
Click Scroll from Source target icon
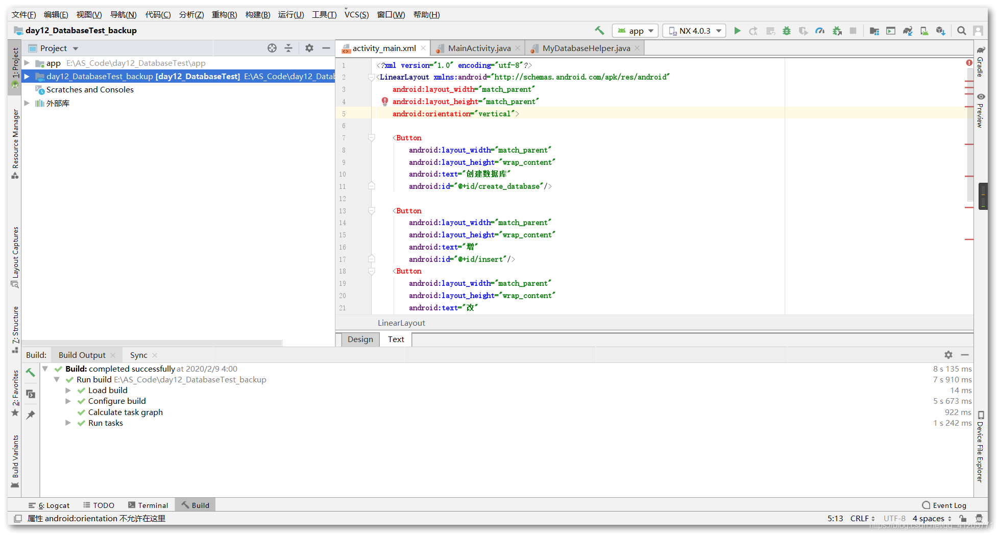272,48
